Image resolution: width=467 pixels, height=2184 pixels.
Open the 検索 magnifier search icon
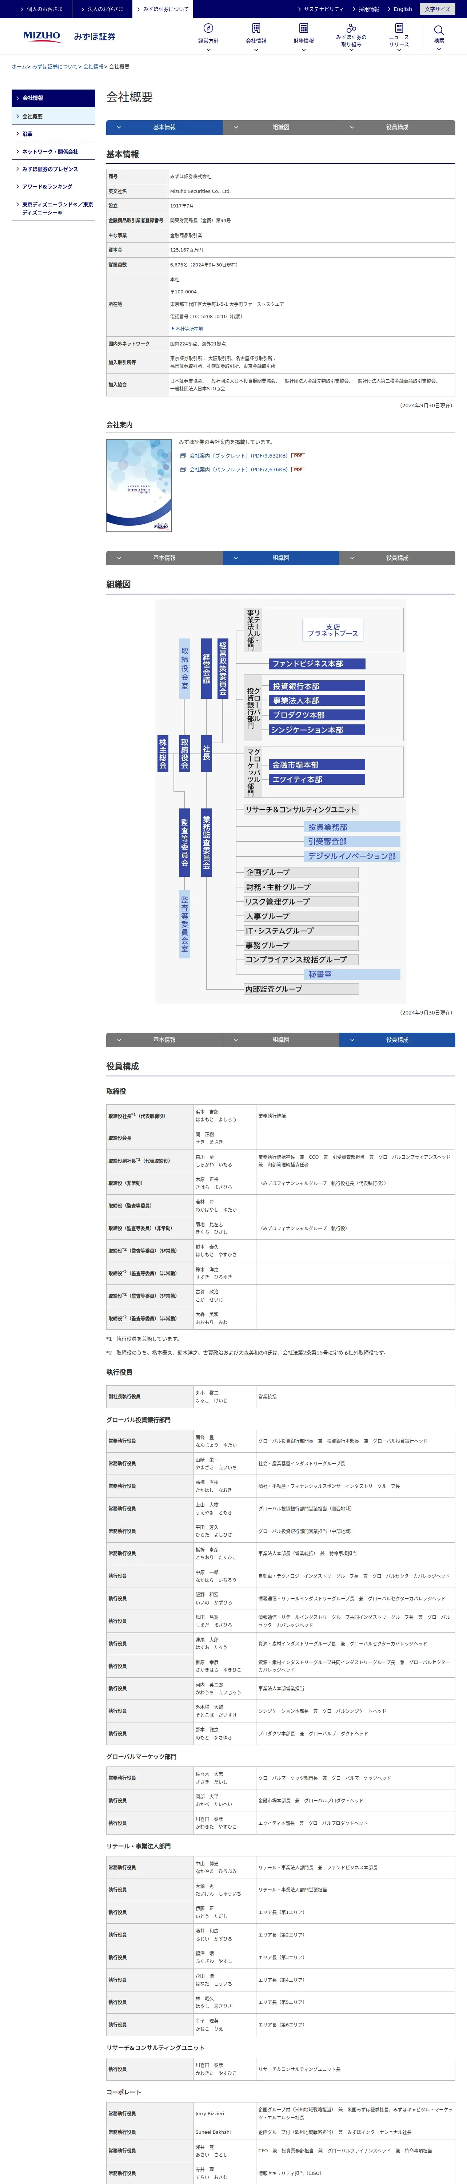pyautogui.click(x=439, y=37)
